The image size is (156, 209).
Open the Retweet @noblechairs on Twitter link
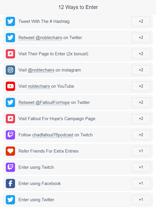(x=50, y=38)
